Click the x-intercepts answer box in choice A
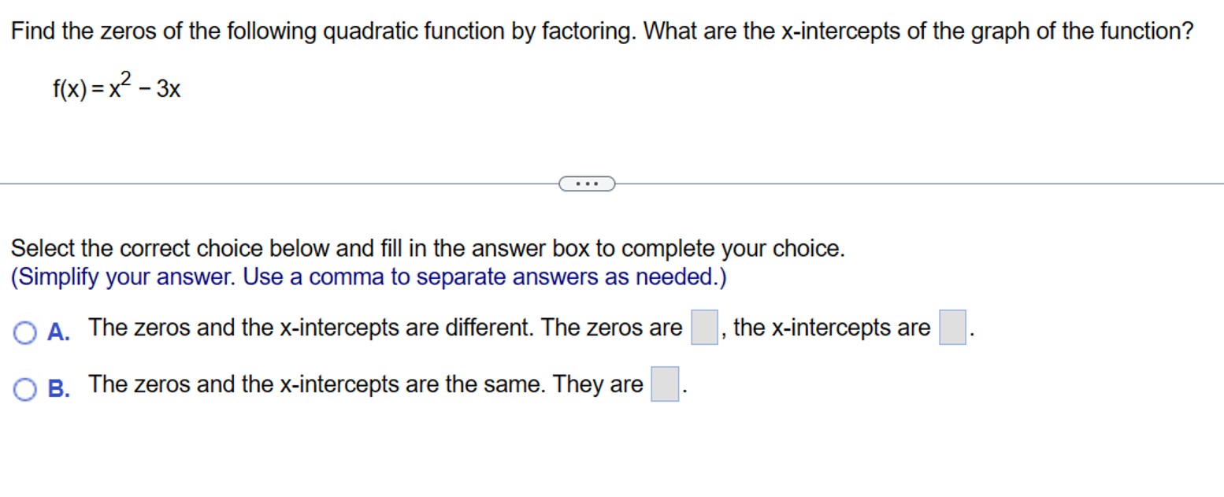 [951, 325]
